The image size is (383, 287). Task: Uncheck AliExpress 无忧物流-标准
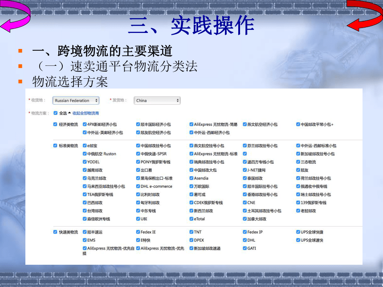191,154
